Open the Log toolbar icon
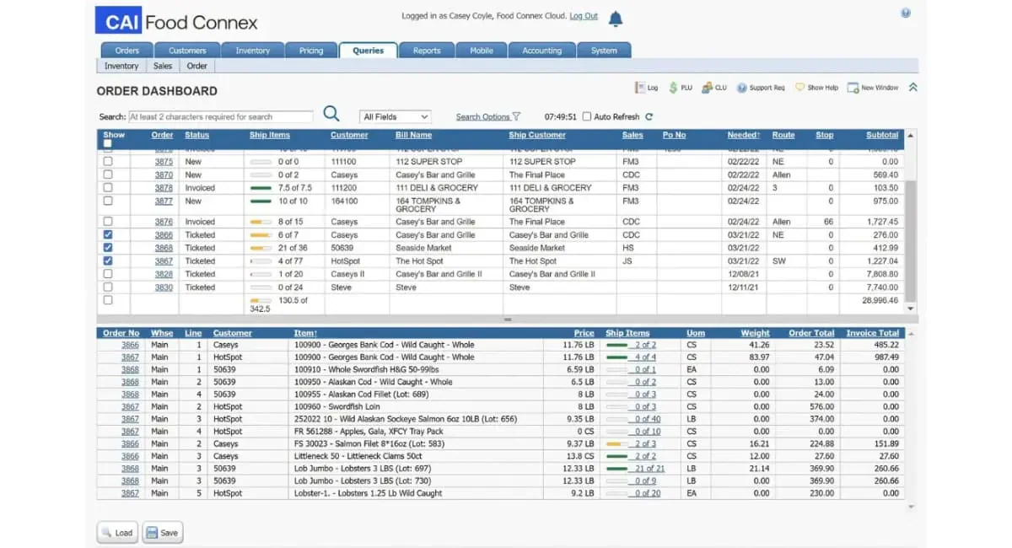1012x548 pixels. point(646,88)
